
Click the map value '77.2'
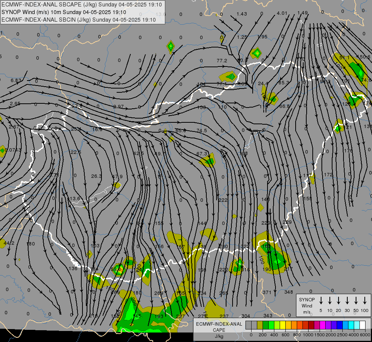pyautogui.click(x=222, y=61)
